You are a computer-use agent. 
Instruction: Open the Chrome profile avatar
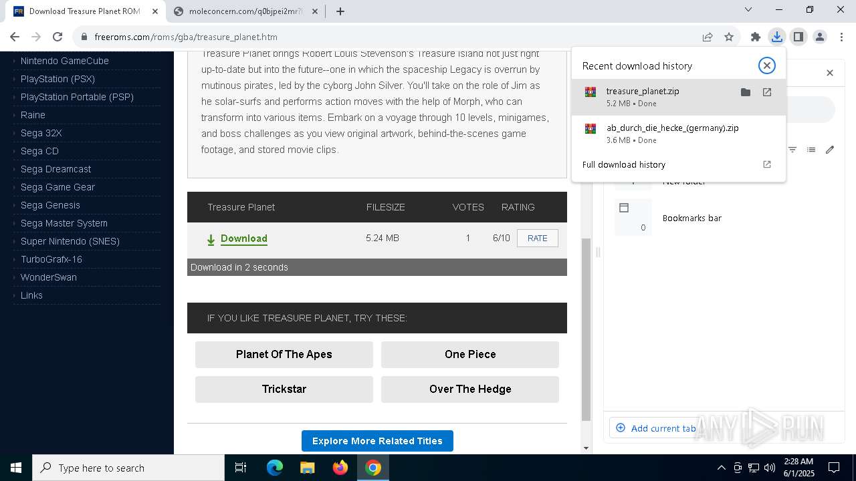[820, 37]
